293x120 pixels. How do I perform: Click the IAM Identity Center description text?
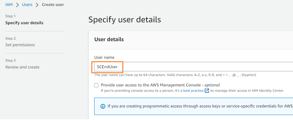(x=192, y=91)
